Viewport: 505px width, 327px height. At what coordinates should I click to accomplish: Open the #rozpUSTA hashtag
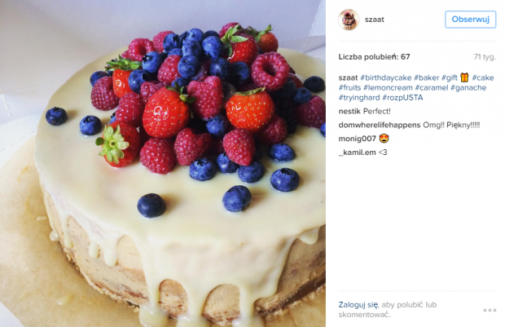pos(402,98)
